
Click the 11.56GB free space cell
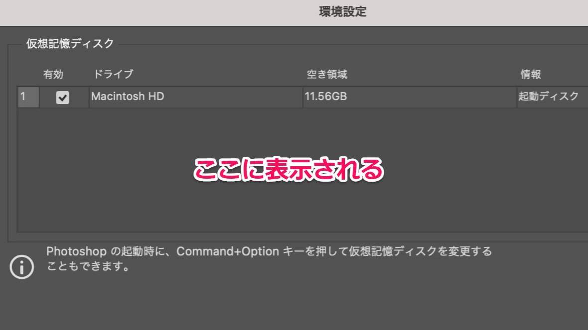(410, 97)
